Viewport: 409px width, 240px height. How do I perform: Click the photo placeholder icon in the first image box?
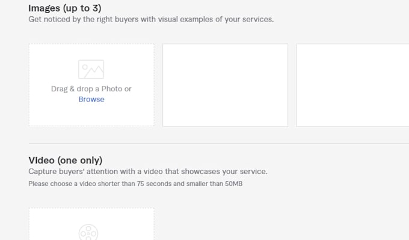coord(91,69)
